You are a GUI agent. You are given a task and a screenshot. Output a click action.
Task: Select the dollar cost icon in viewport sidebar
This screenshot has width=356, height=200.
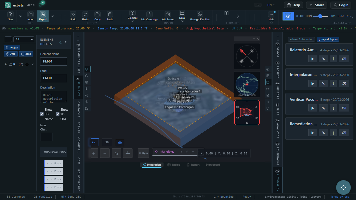point(87,102)
